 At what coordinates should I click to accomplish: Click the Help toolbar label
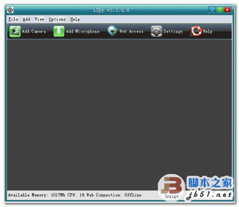click(208, 31)
